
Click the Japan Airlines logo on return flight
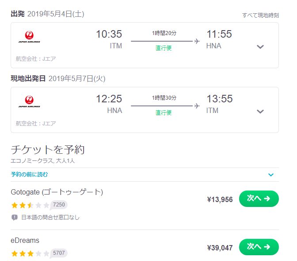pyautogui.click(x=29, y=101)
